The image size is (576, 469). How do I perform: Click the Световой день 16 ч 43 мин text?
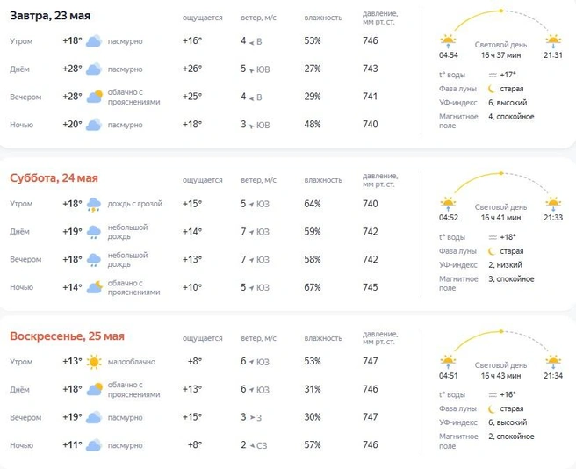(x=500, y=371)
